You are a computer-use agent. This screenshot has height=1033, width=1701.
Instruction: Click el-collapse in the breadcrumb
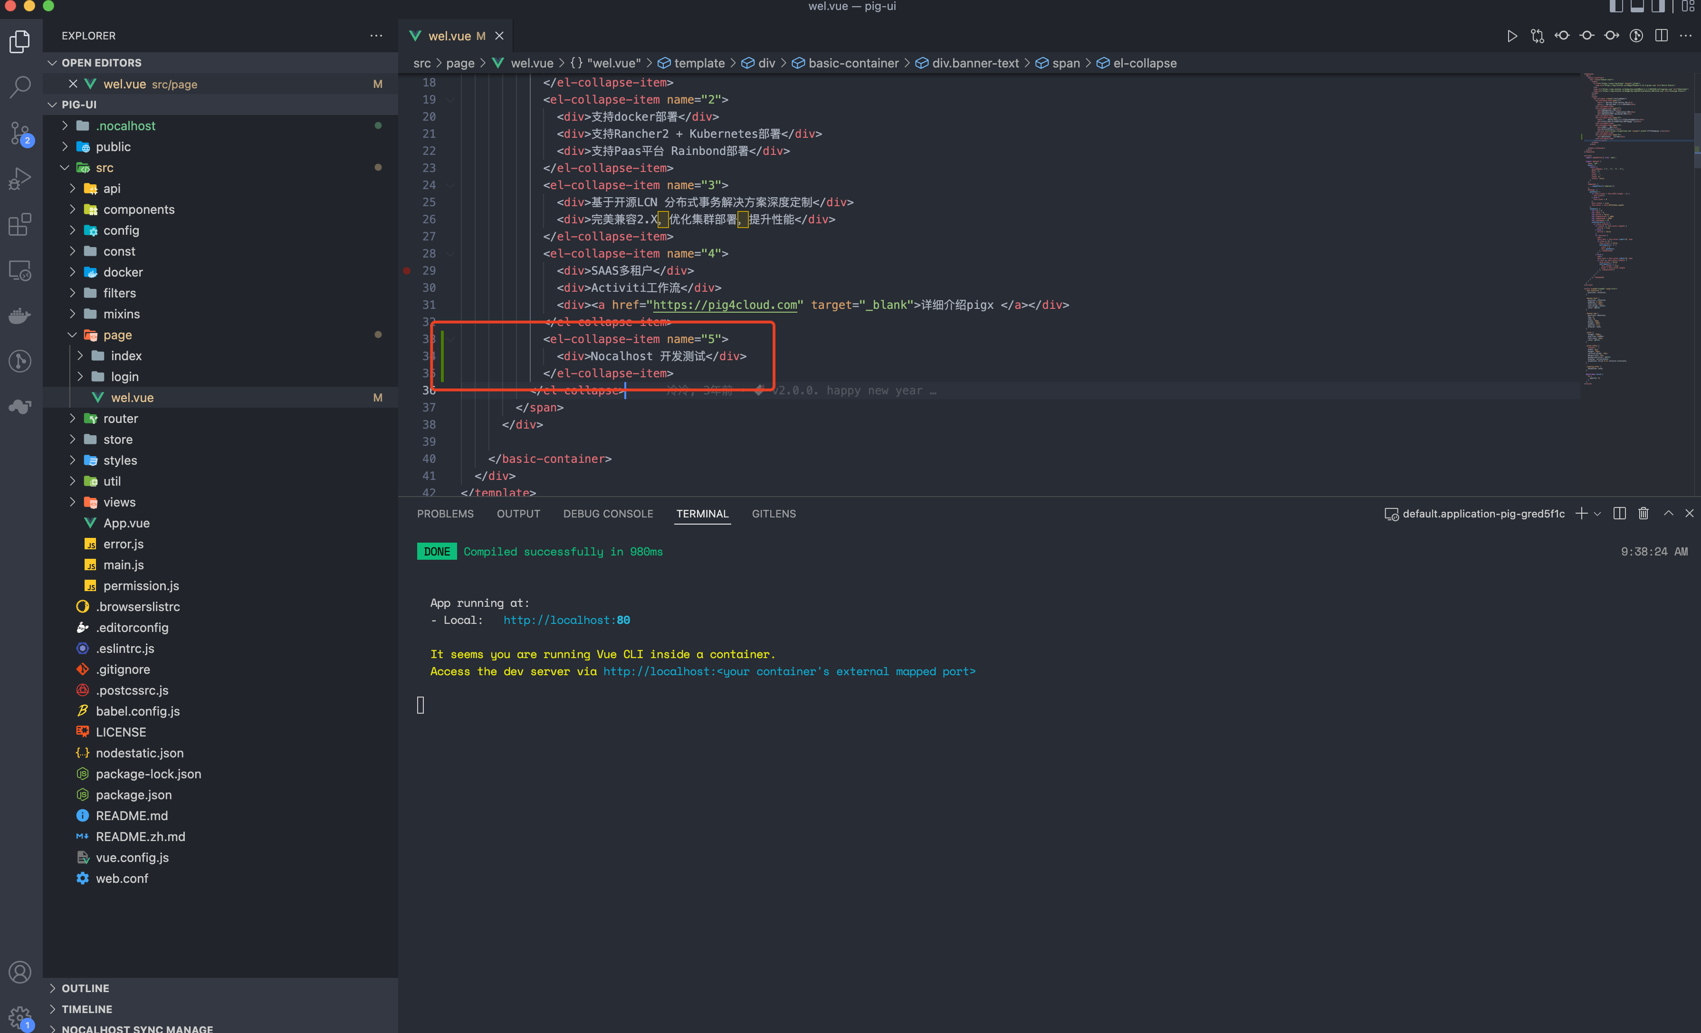(x=1145, y=63)
